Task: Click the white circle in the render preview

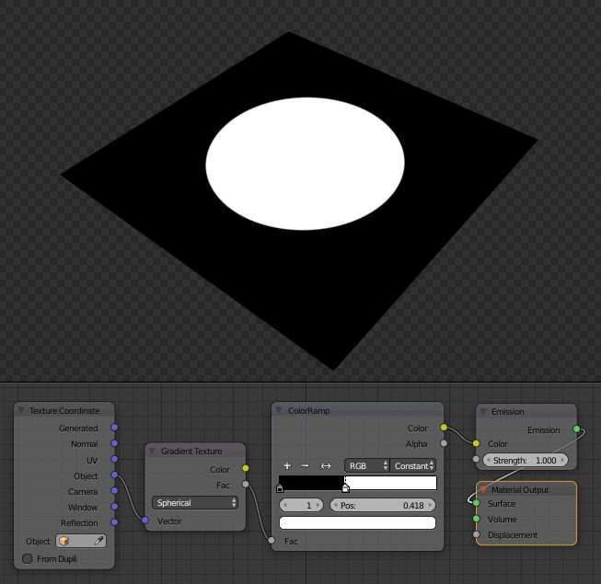Action: (x=305, y=164)
